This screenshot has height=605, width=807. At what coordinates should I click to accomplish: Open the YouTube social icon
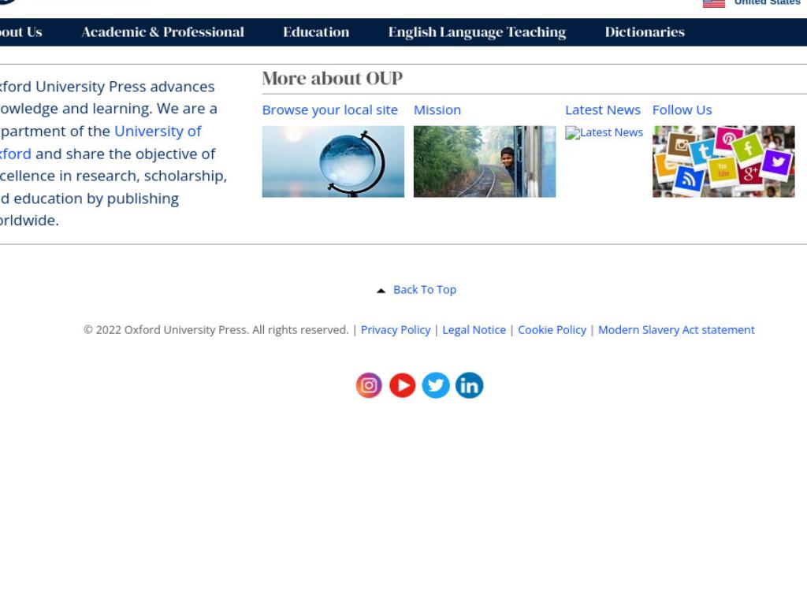pos(402,385)
